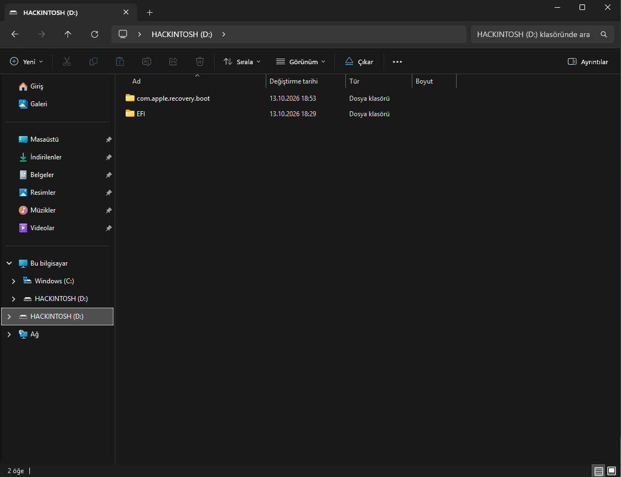The height and width of the screenshot is (477, 621).
Task: Open the Yeni dropdown menu
Action: click(27, 62)
